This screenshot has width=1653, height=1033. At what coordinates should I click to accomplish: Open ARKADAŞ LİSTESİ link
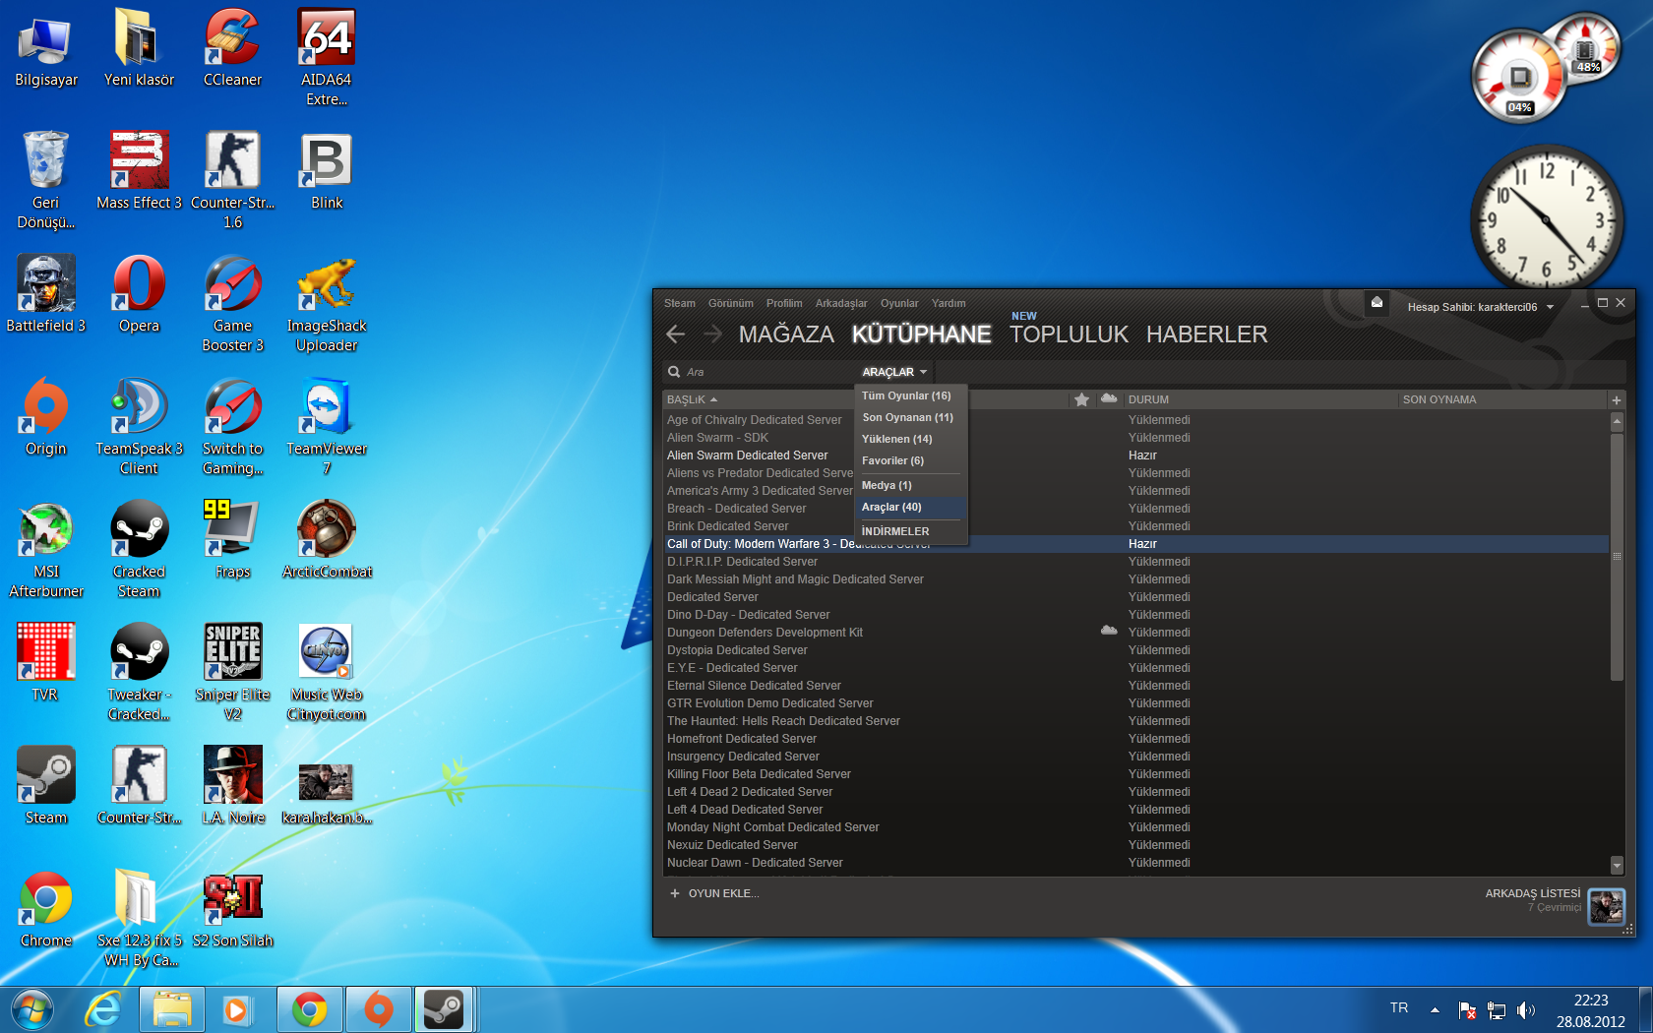coord(1533,893)
